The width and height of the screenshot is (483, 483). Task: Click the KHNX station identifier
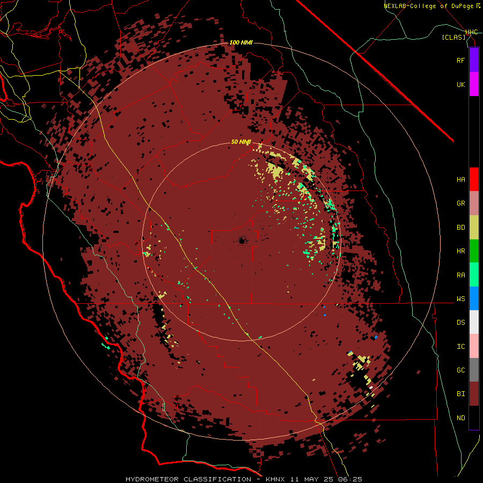point(275,479)
